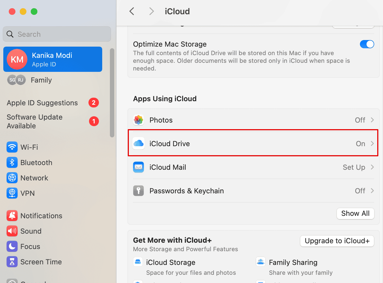
Task: Click the Show All button
Action: click(x=355, y=214)
